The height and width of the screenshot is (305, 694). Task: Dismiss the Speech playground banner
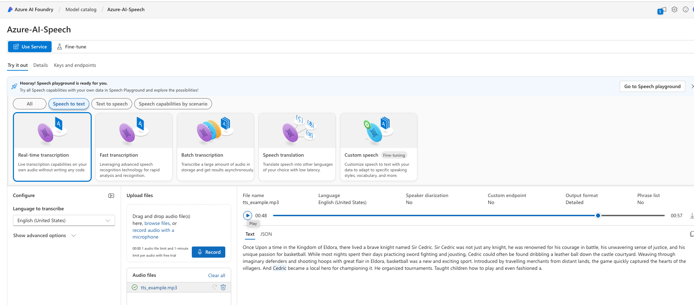[x=692, y=86]
